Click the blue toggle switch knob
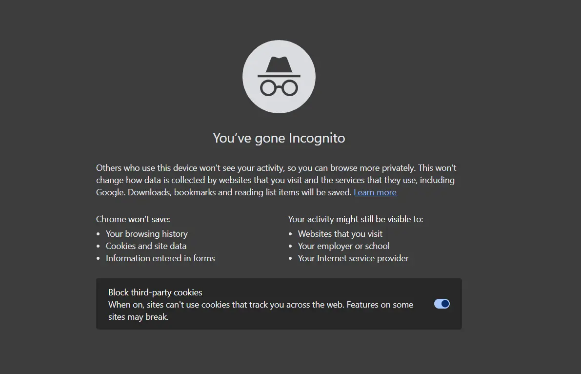 point(444,304)
